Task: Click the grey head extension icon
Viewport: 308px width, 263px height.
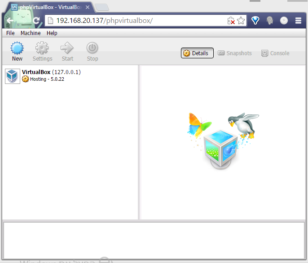Action: 270,21
